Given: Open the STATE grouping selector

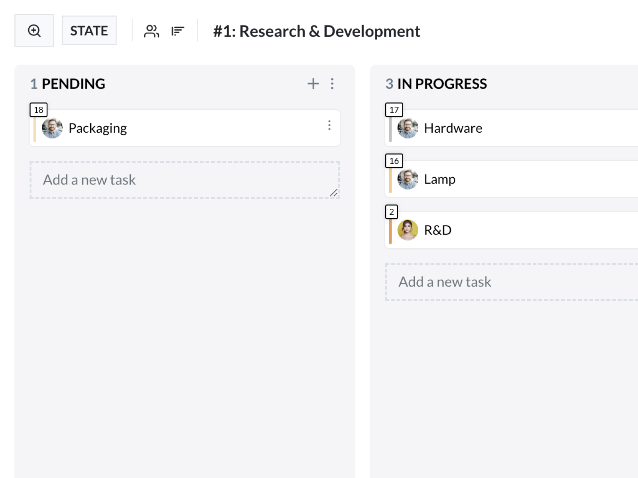Looking at the screenshot, I should (x=89, y=31).
